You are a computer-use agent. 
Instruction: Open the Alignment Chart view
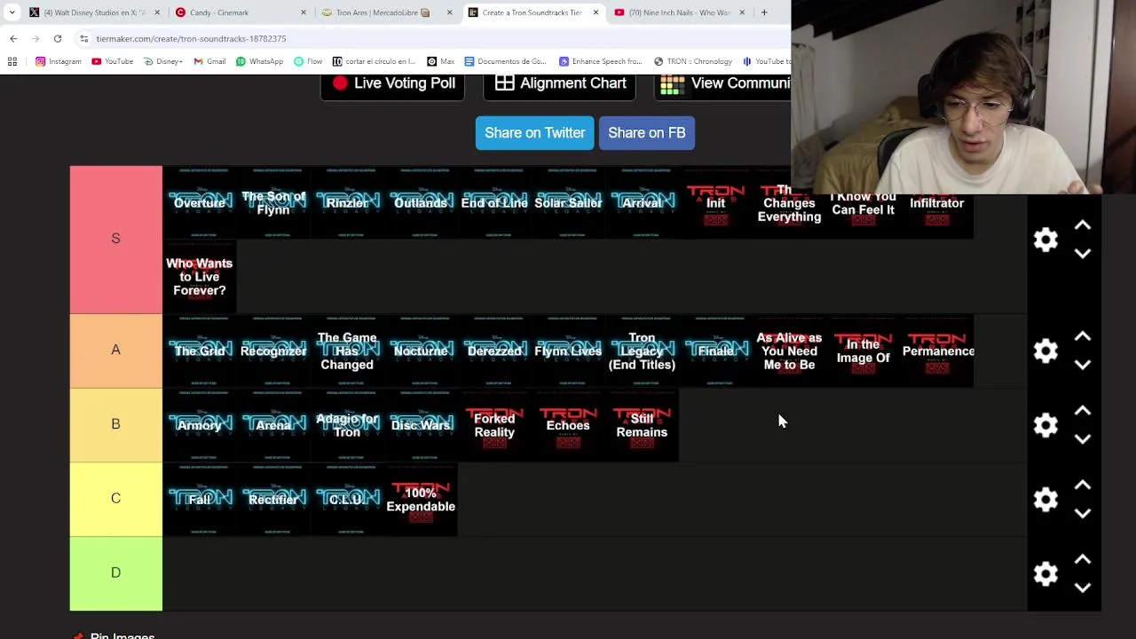tap(559, 85)
